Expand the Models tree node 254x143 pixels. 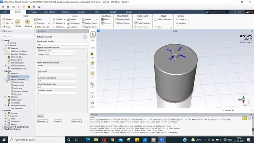point(6,45)
